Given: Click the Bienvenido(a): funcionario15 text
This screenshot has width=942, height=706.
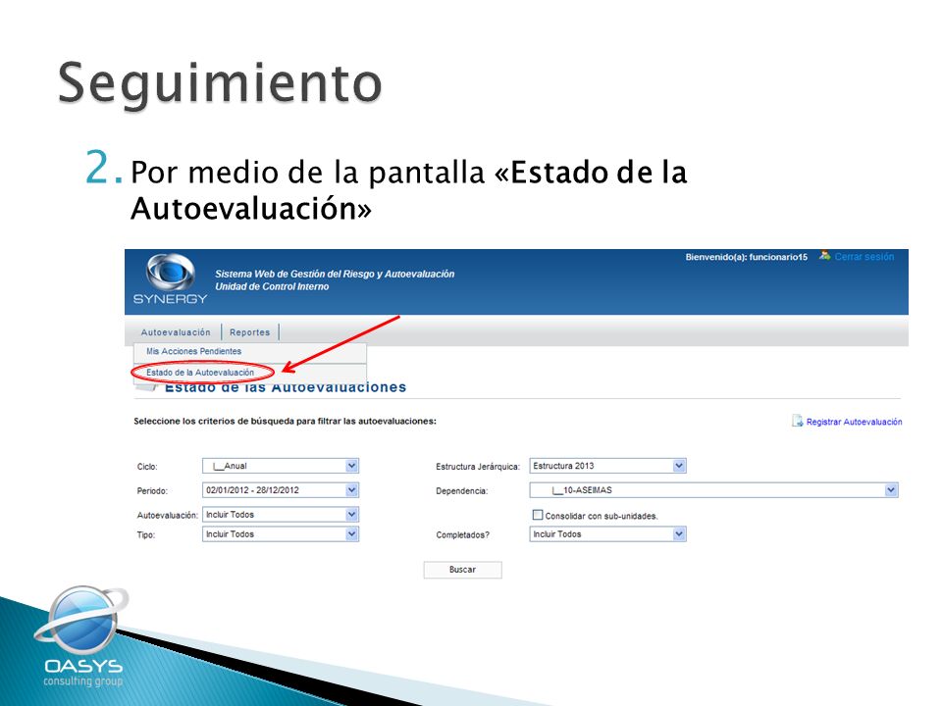Looking at the screenshot, I should coord(746,257).
